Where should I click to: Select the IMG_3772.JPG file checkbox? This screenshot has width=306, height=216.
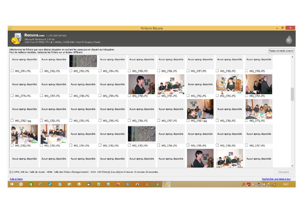click(247, 121)
